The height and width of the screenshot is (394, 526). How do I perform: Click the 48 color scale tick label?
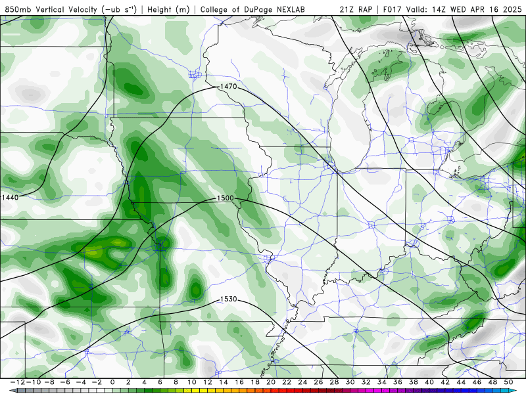(492, 382)
